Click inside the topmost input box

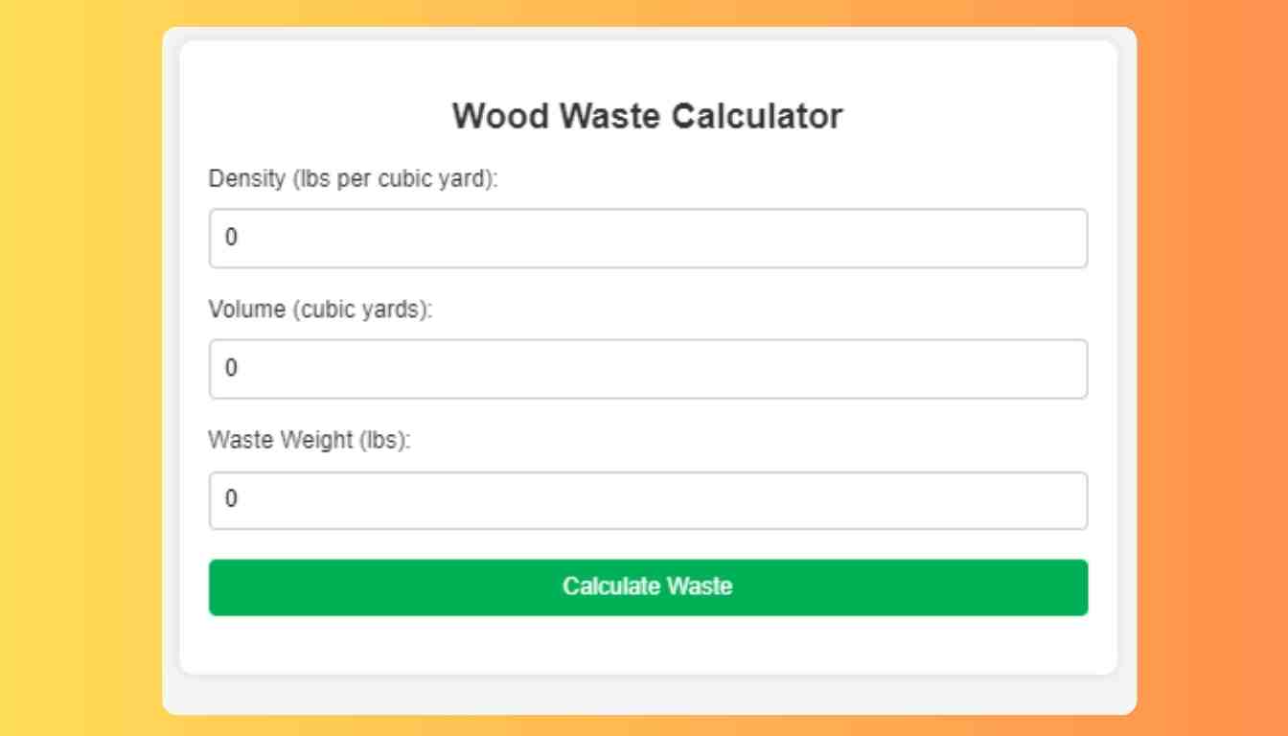click(x=647, y=238)
